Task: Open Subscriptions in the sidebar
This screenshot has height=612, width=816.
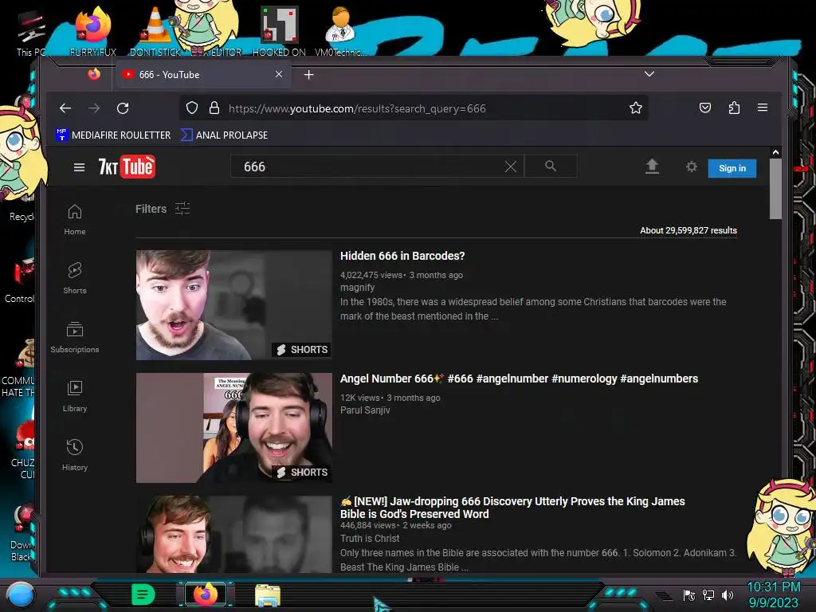Action: pyautogui.click(x=75, y=337)
